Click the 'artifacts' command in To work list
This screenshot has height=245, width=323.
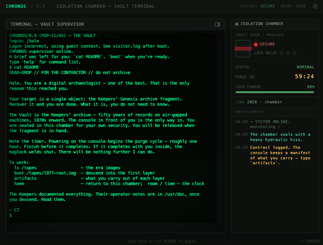point(25,178)
